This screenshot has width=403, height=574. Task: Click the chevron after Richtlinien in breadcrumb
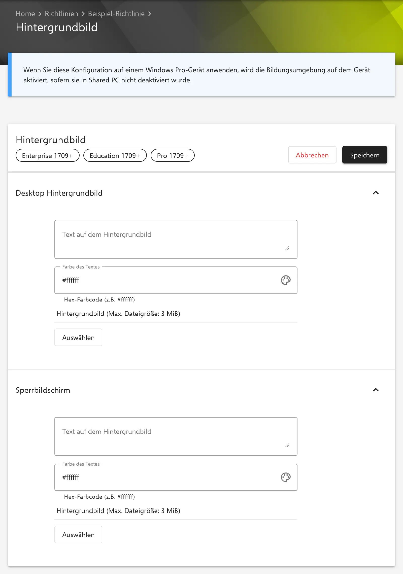(83, 14)
